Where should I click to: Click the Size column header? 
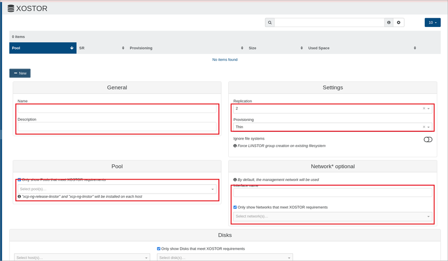(x=276, y=48)
